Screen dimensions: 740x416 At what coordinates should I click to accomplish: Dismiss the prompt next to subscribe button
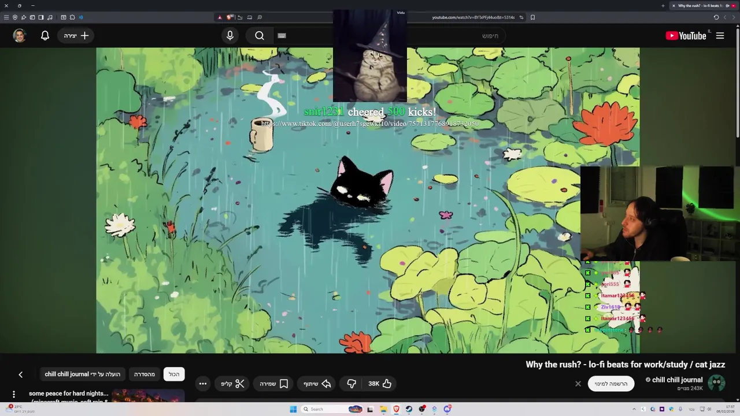[578, 384]
